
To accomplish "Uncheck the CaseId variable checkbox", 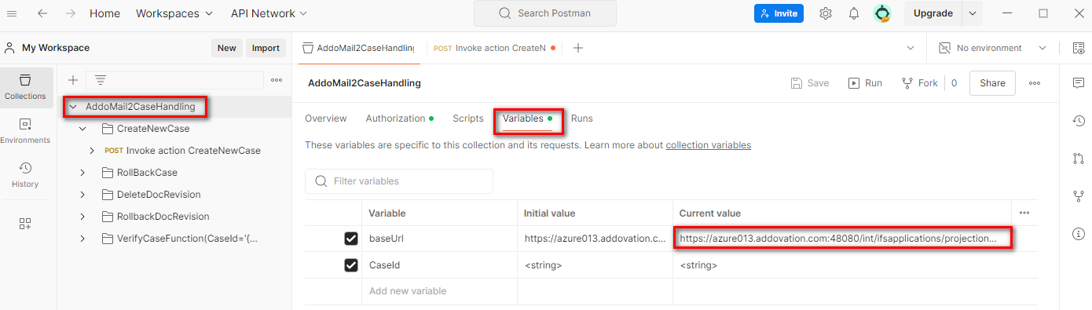I will point(351,265).
